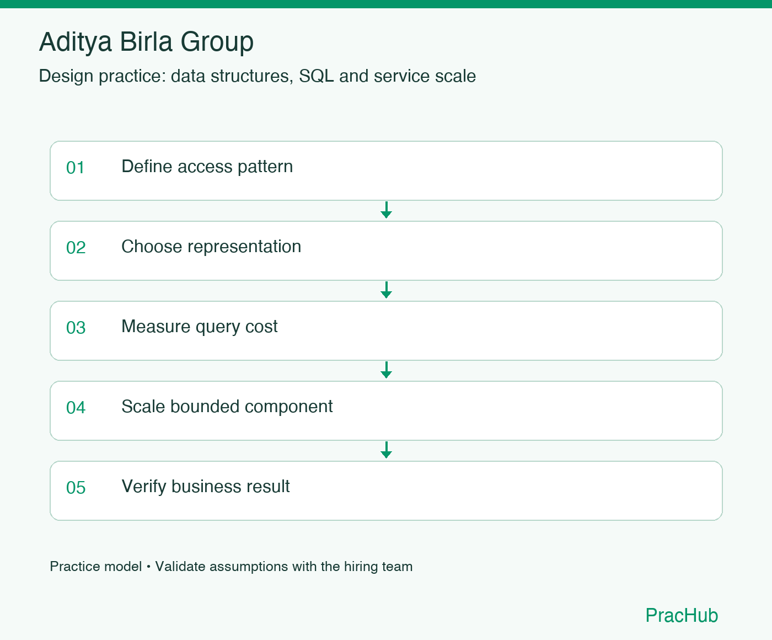
Task: Select the Measure query cost step
Action: (386, 330)
